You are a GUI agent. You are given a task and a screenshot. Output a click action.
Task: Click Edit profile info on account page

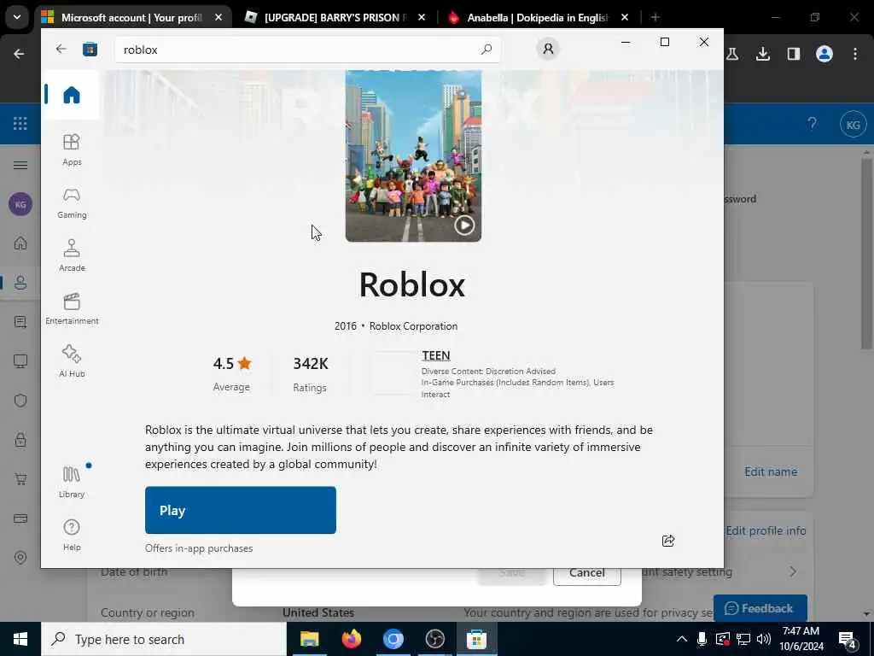tap(766, 530)
